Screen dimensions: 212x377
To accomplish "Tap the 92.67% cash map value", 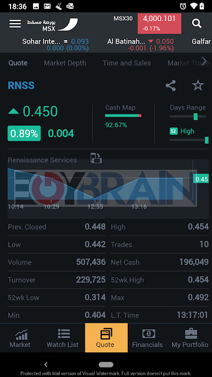I will pos(116,125).
